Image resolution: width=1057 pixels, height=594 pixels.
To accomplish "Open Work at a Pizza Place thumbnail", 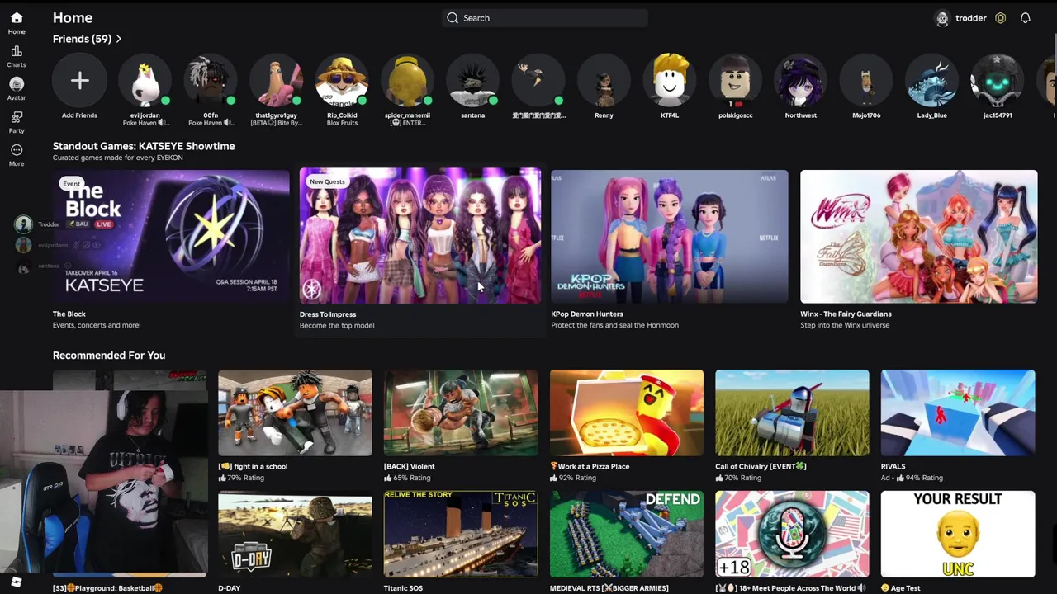I will (627, 412).
